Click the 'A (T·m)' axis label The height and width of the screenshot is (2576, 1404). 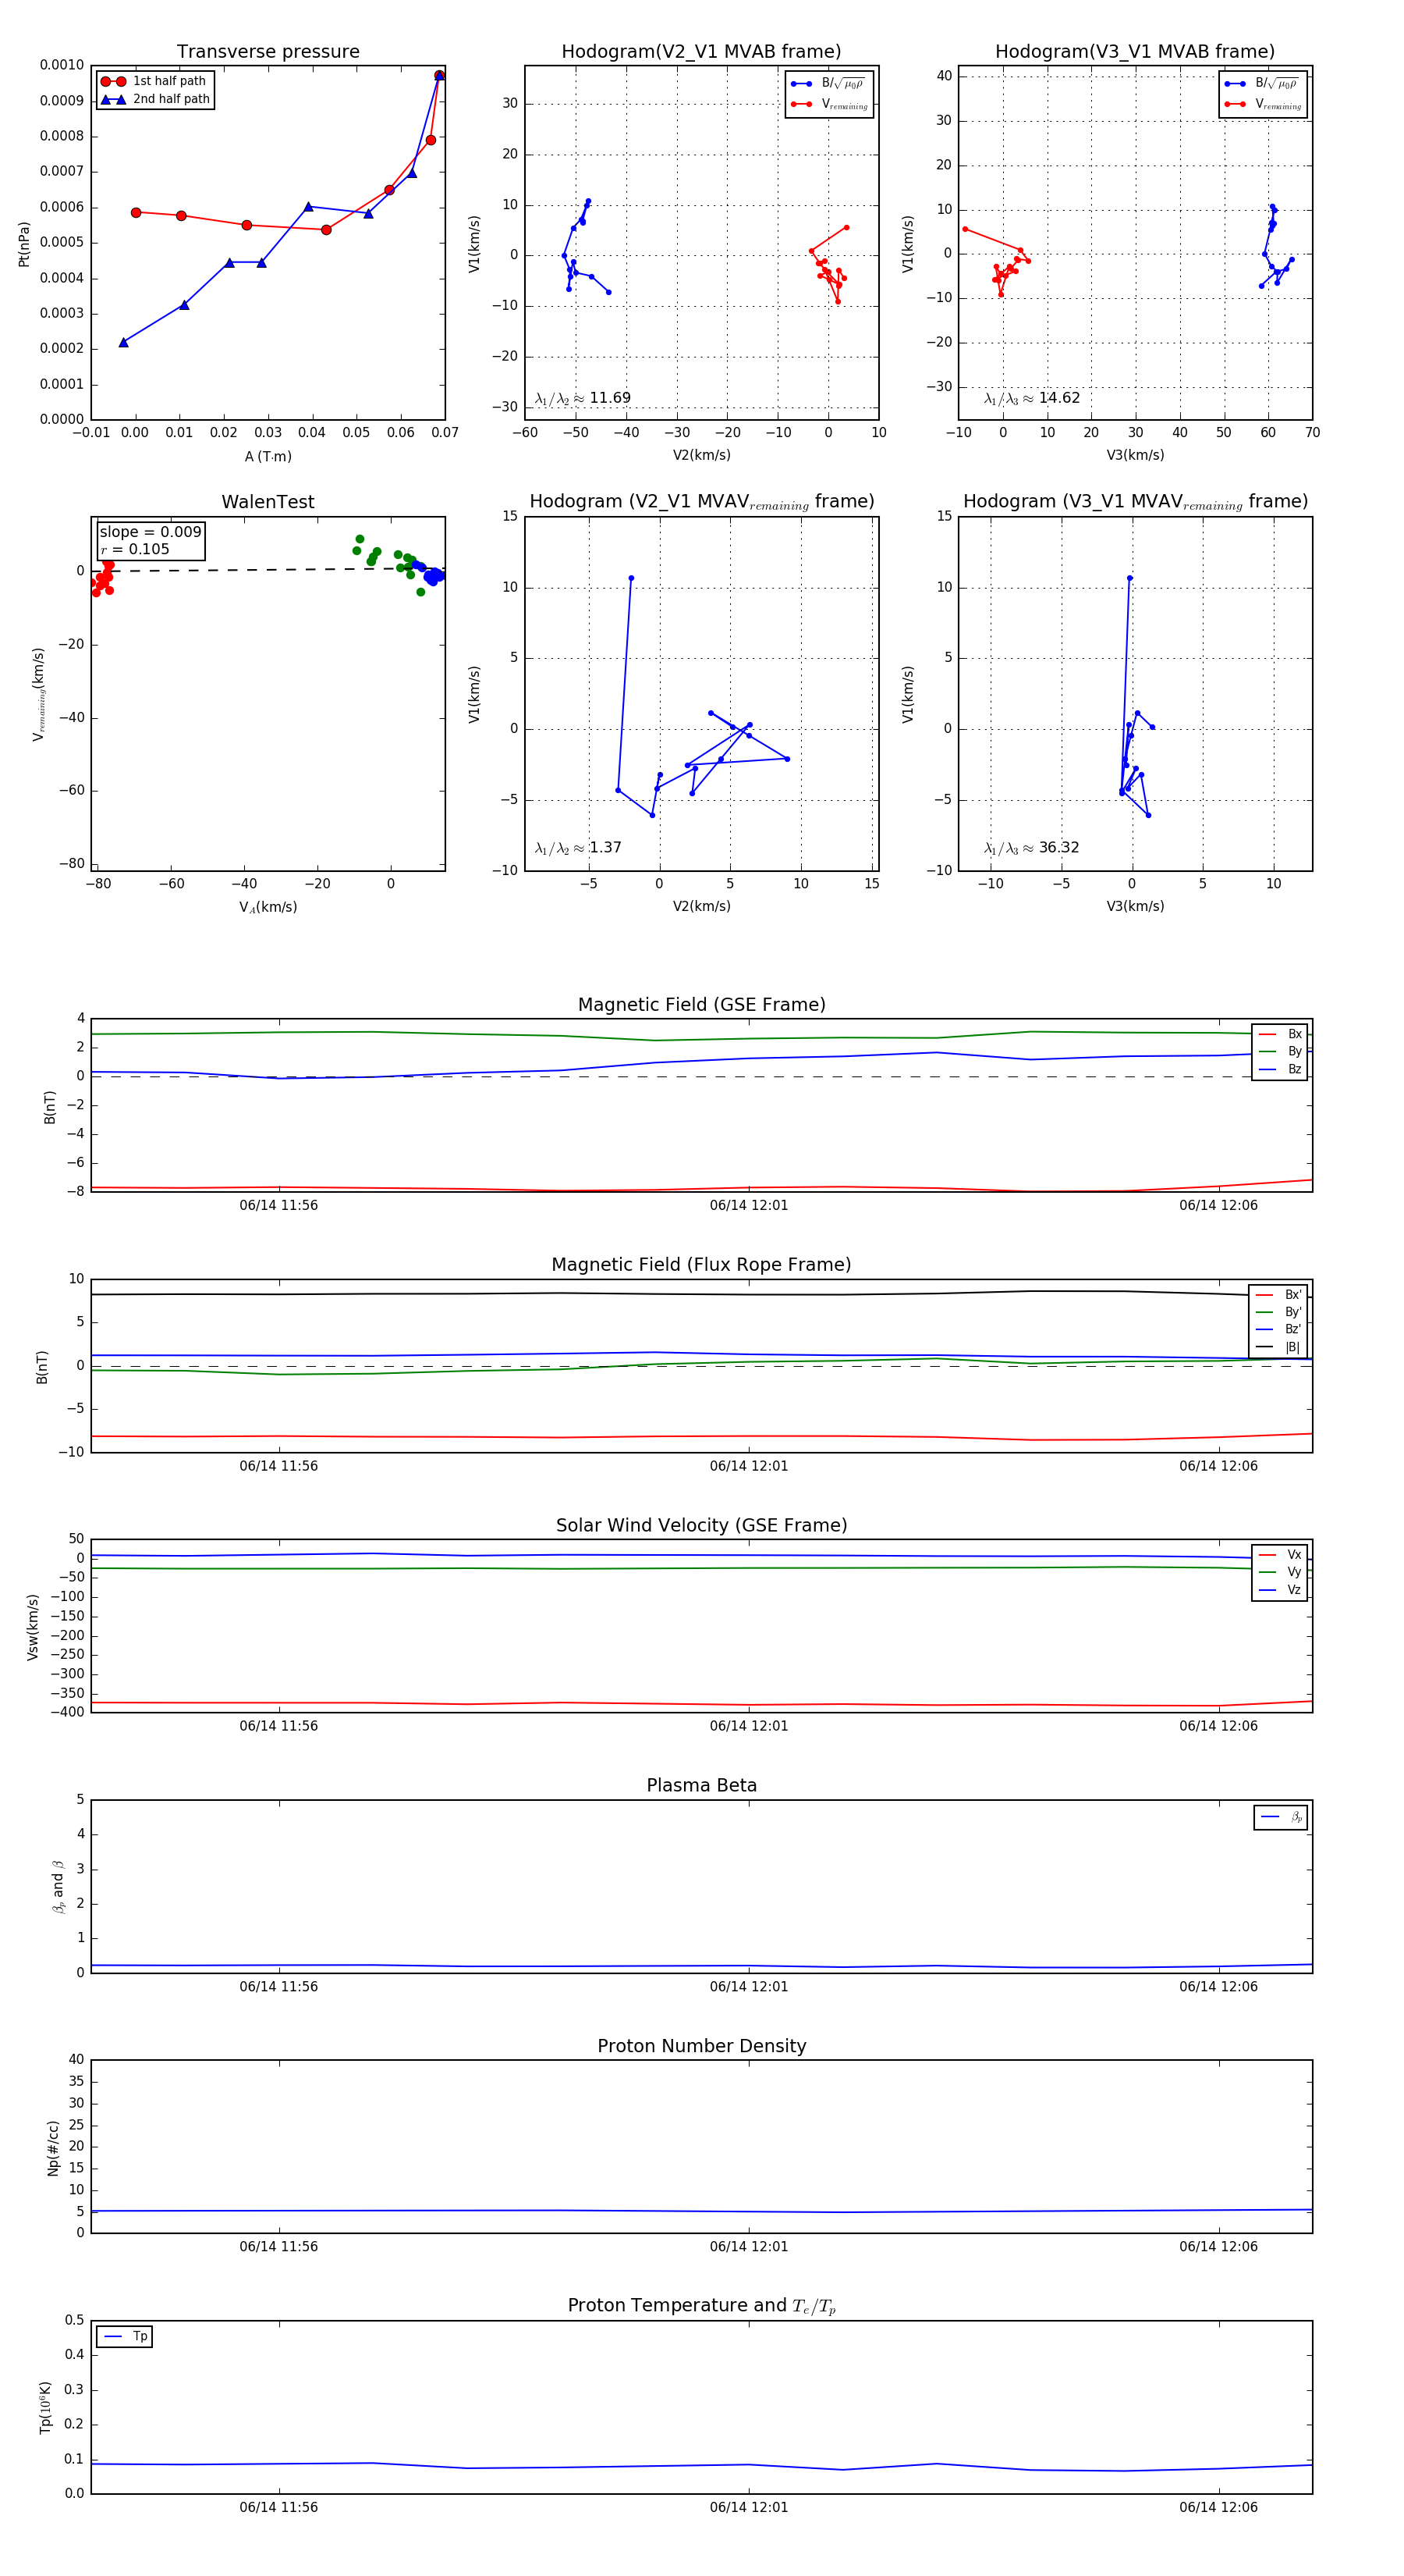click(268, 457)
